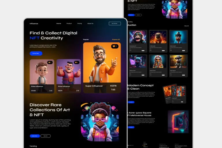Select About Us in the navbar
Viewport: 222px width, 148px height.
point(90,23)
